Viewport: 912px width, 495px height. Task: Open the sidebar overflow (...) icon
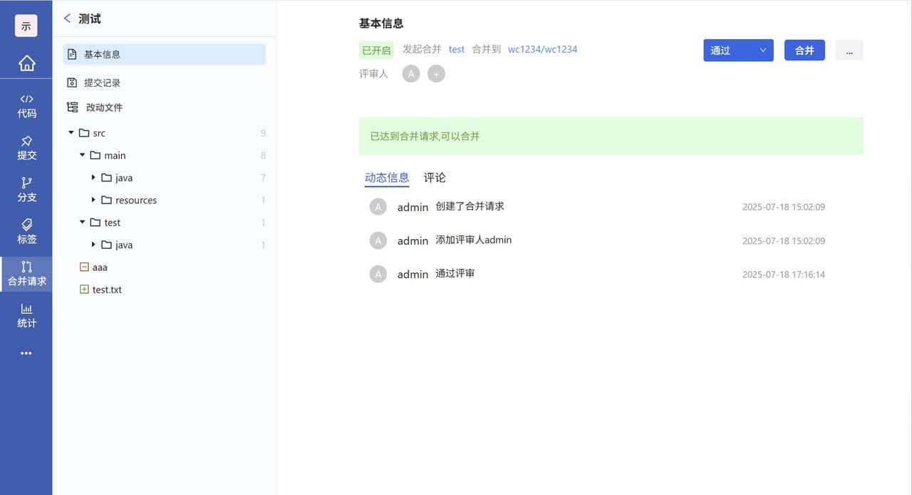(26, 353)
